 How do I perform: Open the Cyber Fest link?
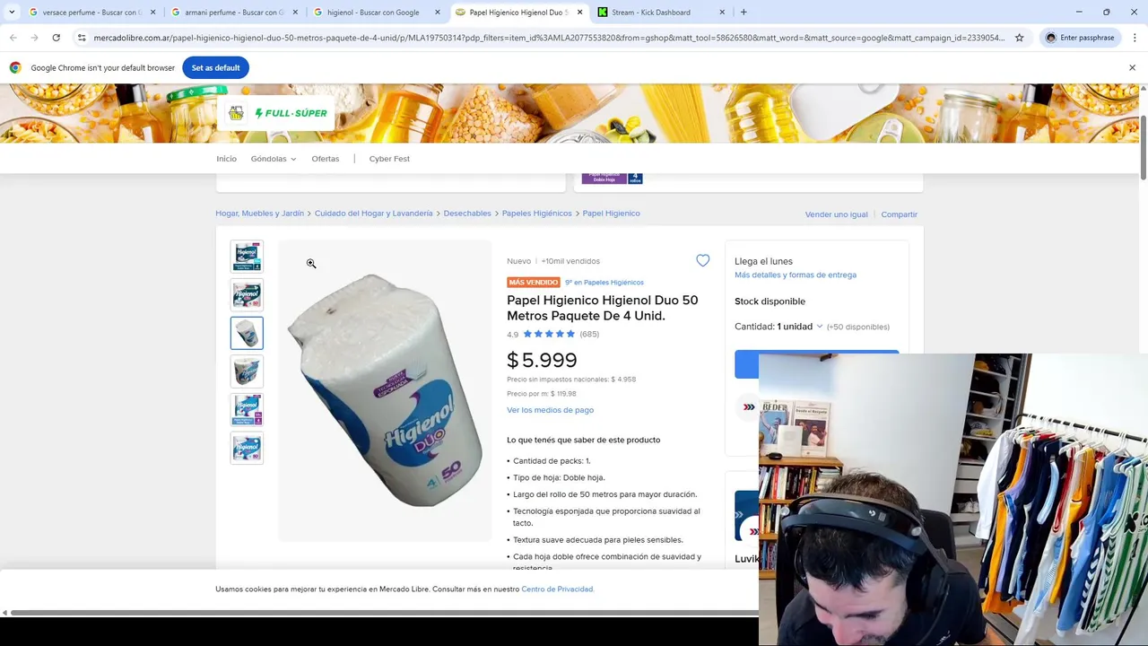tap(389, 159)
